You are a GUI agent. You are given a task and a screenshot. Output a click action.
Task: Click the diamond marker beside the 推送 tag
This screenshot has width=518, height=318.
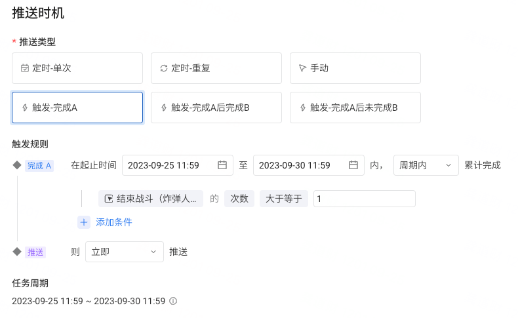(x=17, y=252)
